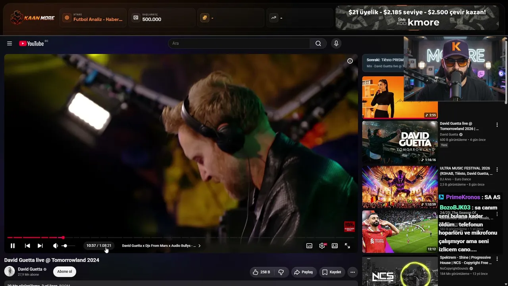Click the PrimeKronos chat message
This screenshot has width=508, height=286.
point(469,197)
